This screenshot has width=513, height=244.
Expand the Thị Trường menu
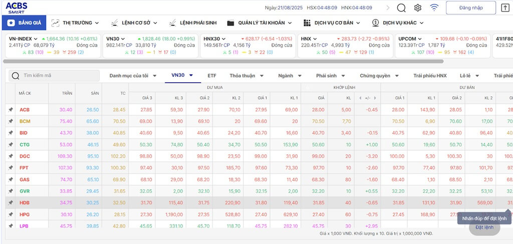click(75, 23)
